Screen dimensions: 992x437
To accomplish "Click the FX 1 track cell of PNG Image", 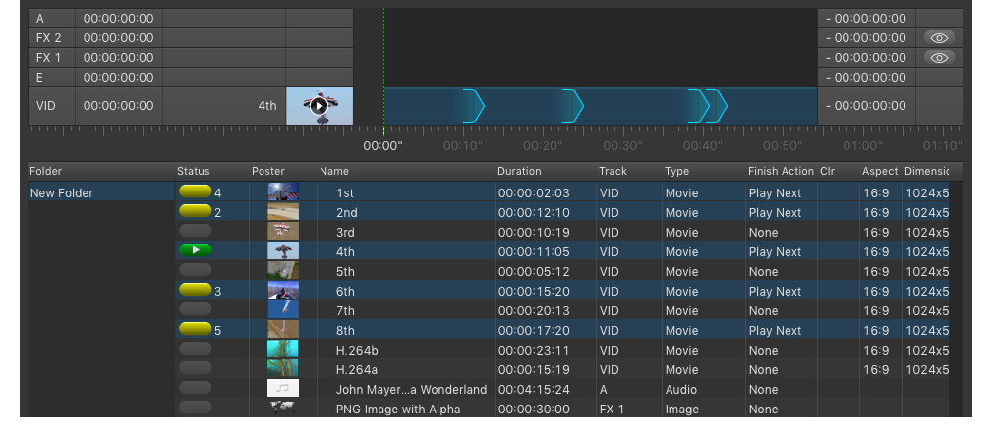I will 612,410.
